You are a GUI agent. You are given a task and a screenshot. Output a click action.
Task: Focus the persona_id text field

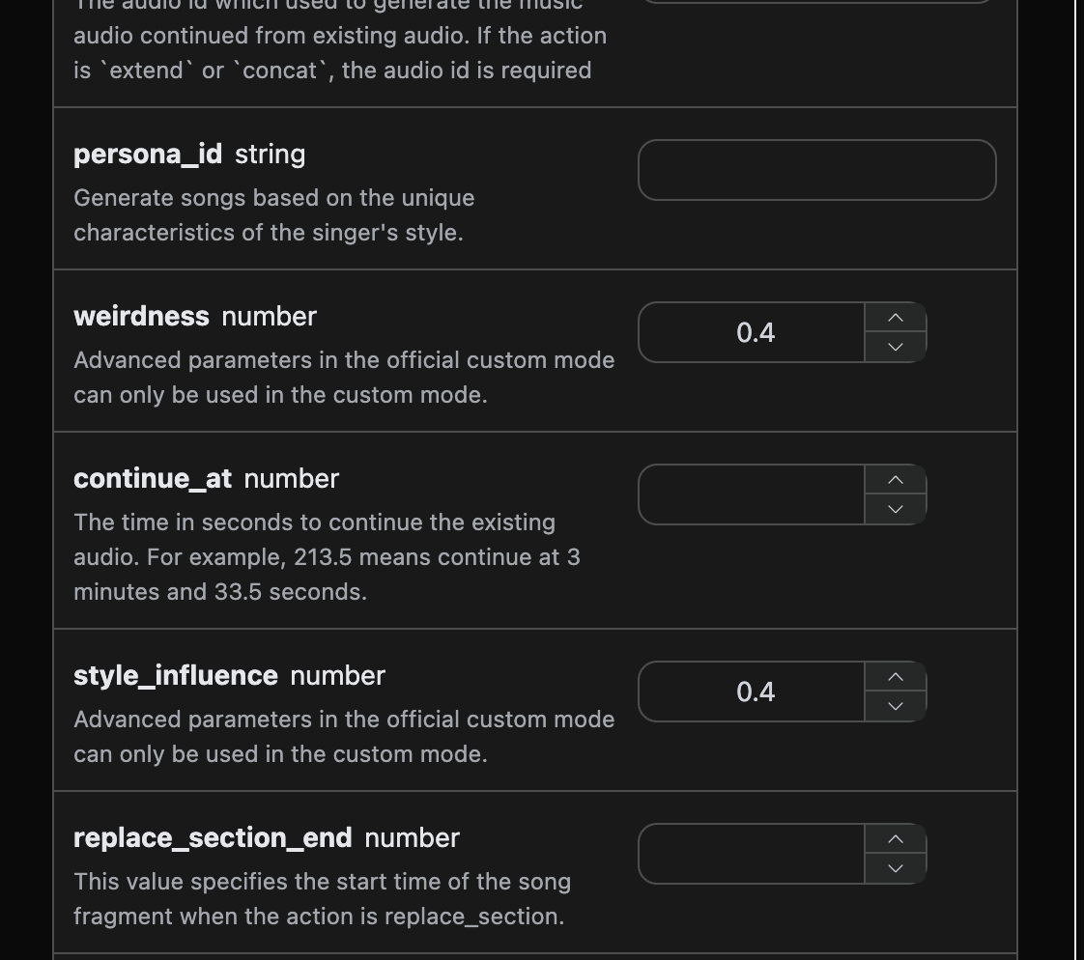(816, 170)
